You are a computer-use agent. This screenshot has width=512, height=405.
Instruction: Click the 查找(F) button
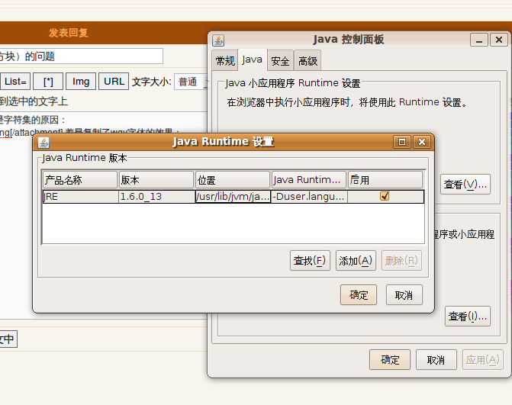pos(310,260)
